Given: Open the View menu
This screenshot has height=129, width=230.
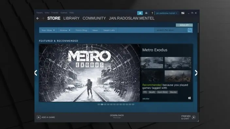Looking at the screenshot, I should click(47, 13).
